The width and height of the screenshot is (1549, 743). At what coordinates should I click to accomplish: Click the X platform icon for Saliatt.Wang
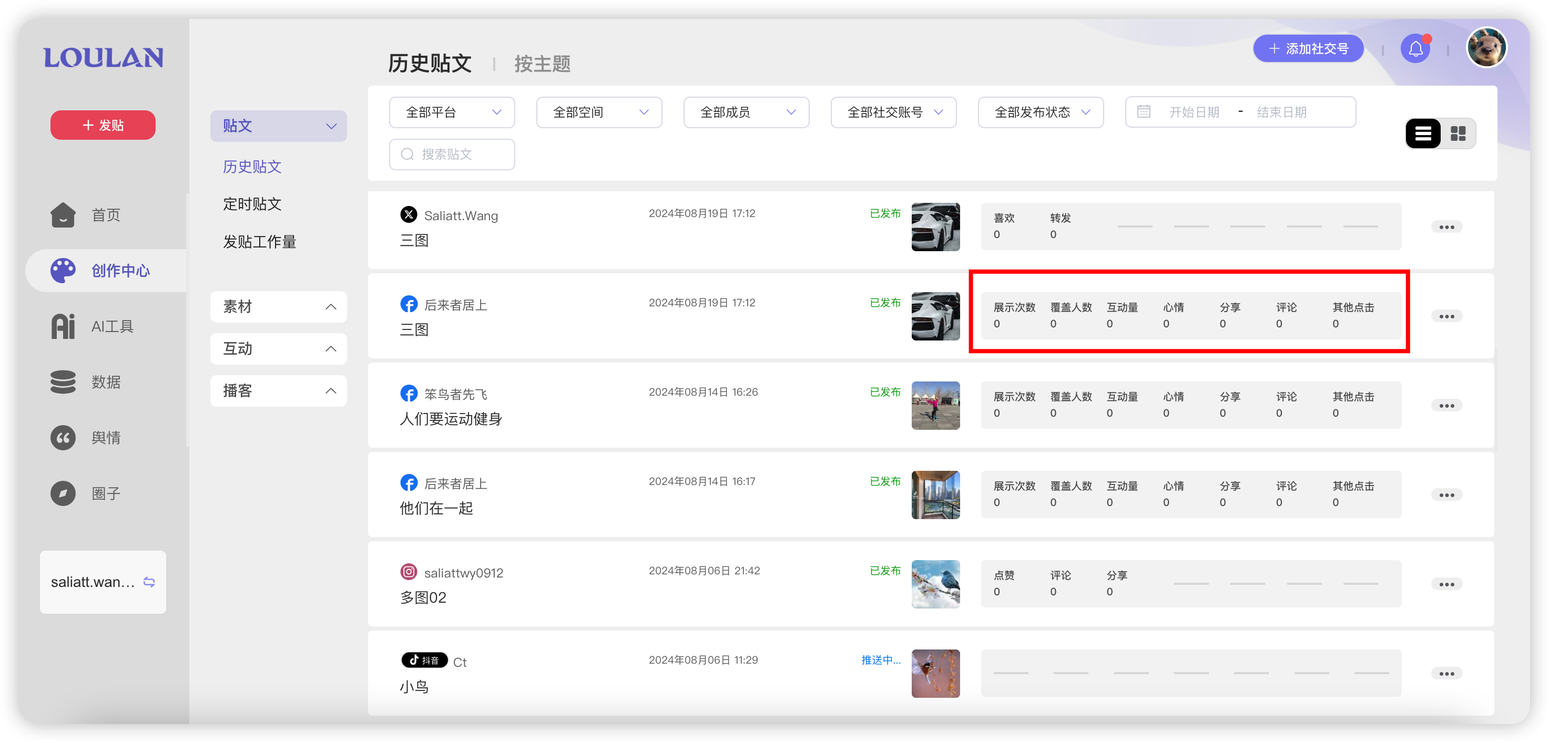(409, 214)
